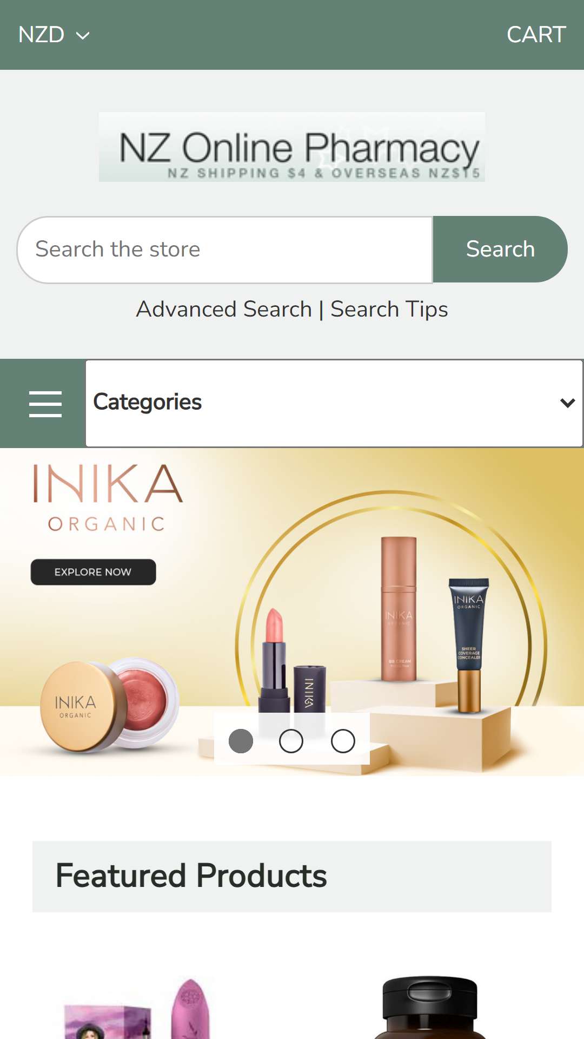This screenshot has height=1039, width=584.
Task: Click the Featured Products heading
Action: [x=191, y=876]
